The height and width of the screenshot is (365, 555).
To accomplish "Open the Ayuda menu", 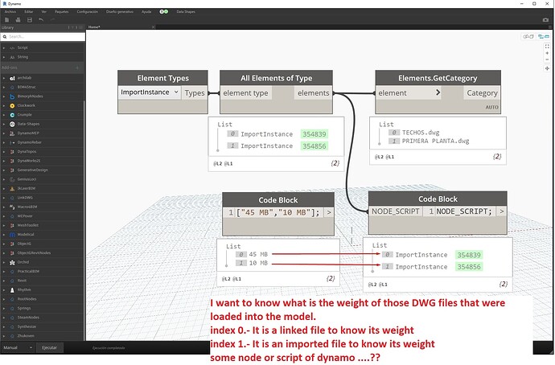I will 146,12.
